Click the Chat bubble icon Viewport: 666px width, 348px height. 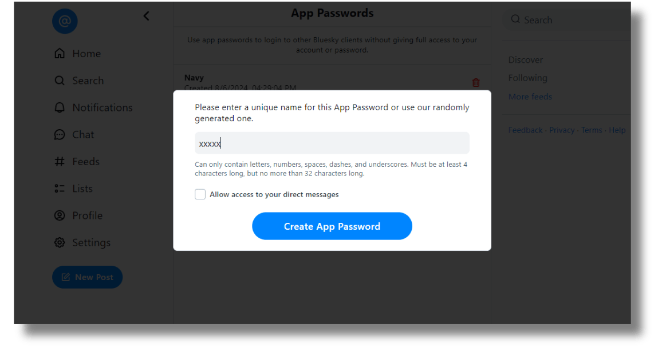tap(60, 135)
